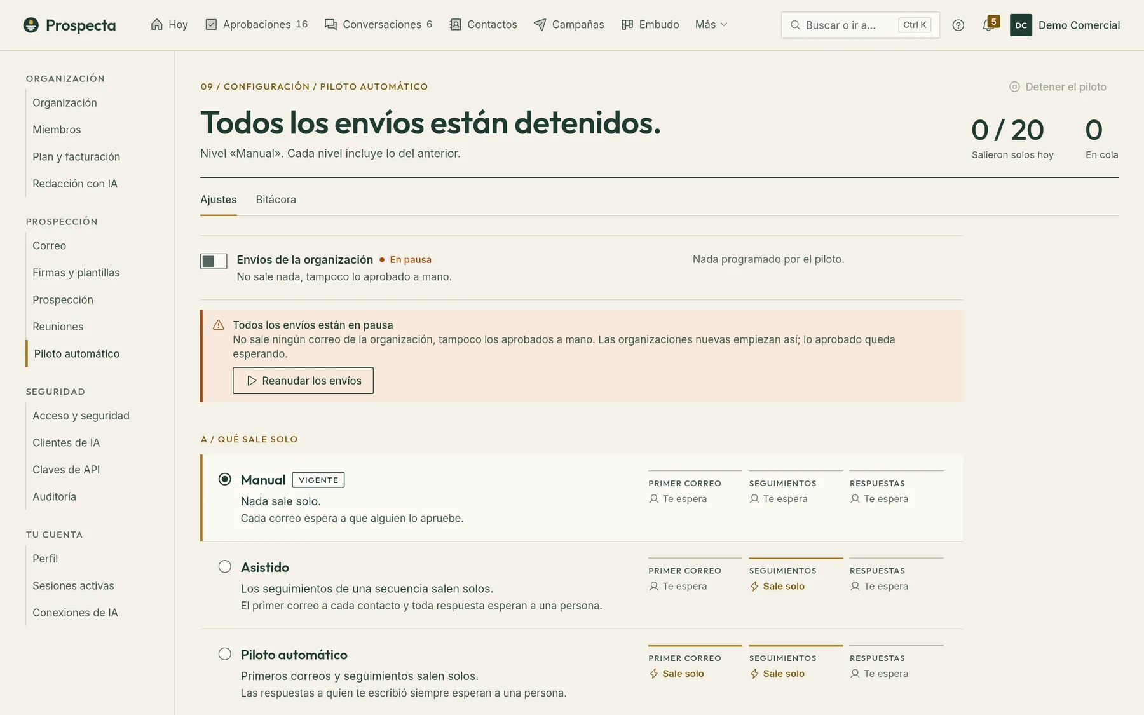
Task: Focus the Buscar o ir a search field
Action: [861, 25]
